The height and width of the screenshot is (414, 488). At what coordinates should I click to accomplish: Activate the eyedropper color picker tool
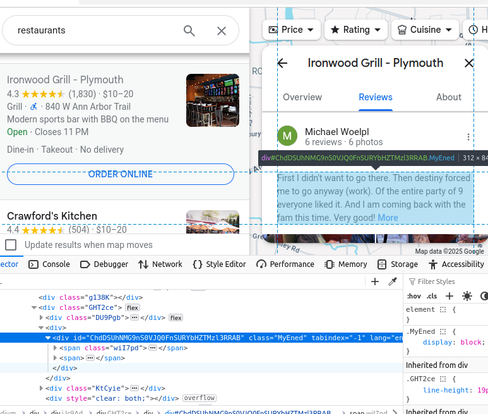393,282
